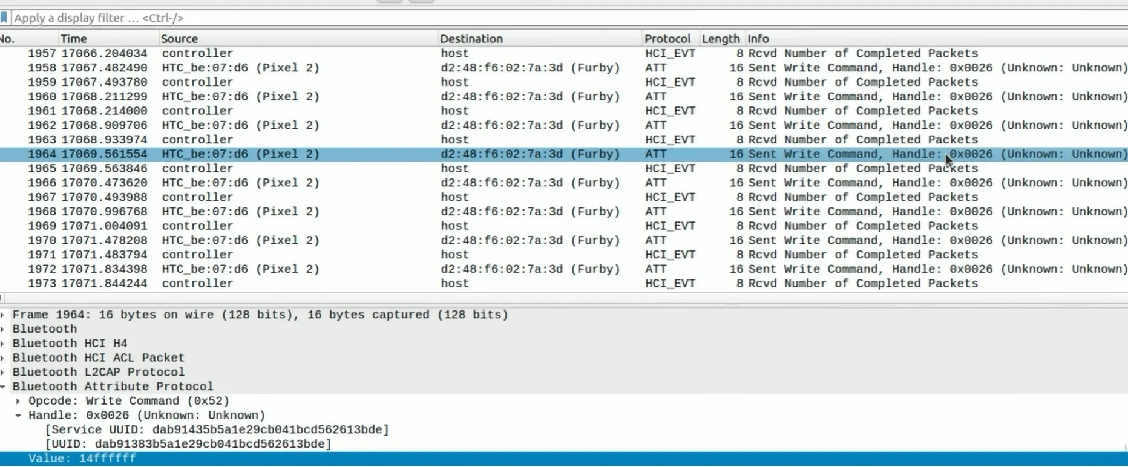Click the display filter bookmark icon
Screen dimensions: 1128x467
click(4, 18)
